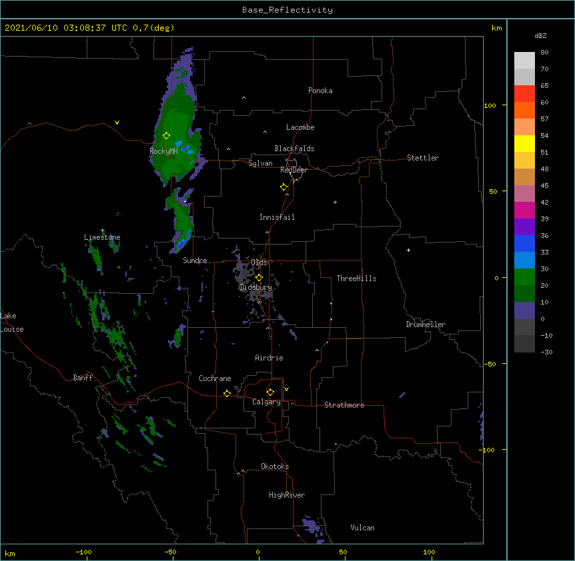Click the Cochrane city label

click(215, 378)
